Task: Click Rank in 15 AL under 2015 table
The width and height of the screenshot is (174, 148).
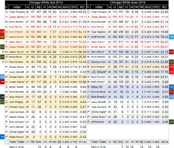Action: tap(98, 147)
